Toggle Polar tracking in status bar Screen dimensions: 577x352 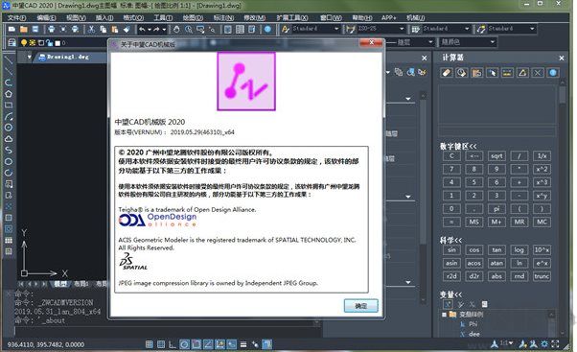point(184,344)
